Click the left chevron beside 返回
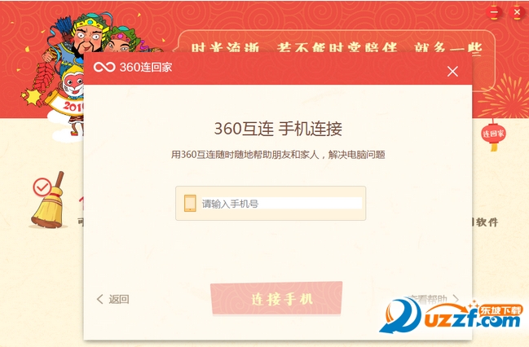Screen dimensions: 529x347 coord(100,299)
